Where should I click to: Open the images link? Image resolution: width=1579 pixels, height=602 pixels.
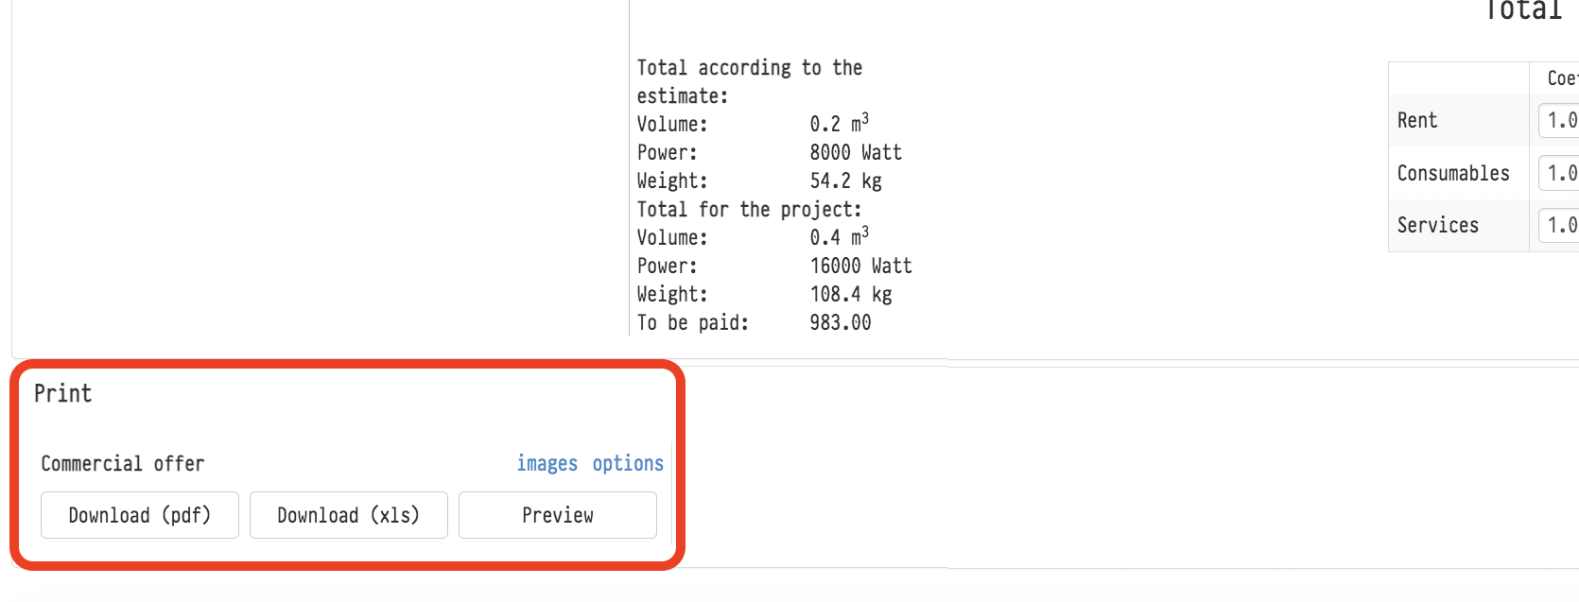point(547,463)
